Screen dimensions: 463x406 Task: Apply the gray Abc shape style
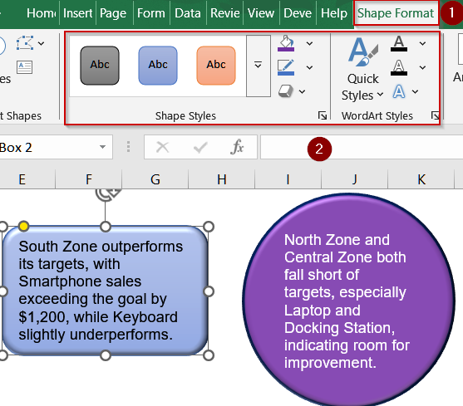(x=100, y=66)
